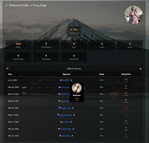Screen dimensions: 149x143
Task: Go to previous Match History page arrow
Action: [x=8, y=68]
